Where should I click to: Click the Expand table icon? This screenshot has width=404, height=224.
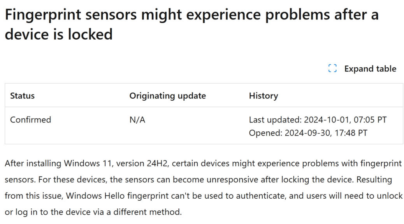point(332,68)
